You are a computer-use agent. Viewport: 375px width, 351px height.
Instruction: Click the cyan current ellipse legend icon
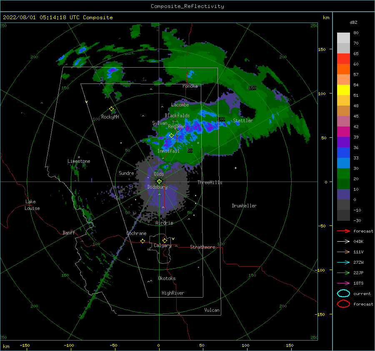[x=343, y=293]
